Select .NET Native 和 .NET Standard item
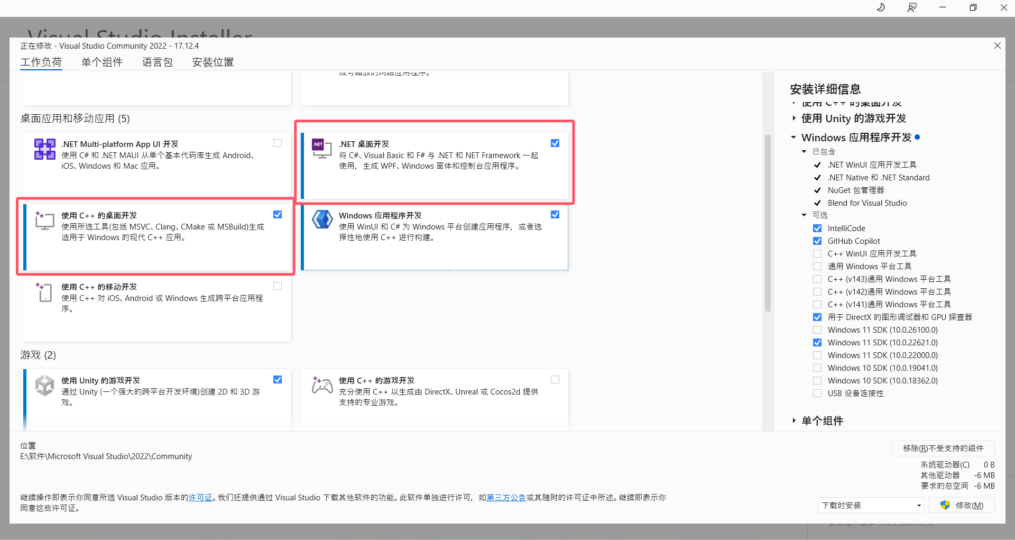 [x=879, y=178]
